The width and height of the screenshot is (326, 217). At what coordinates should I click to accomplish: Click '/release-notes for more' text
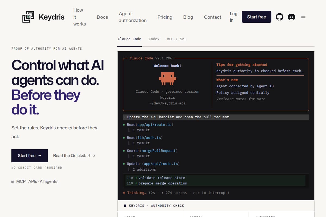pos(241,99)
